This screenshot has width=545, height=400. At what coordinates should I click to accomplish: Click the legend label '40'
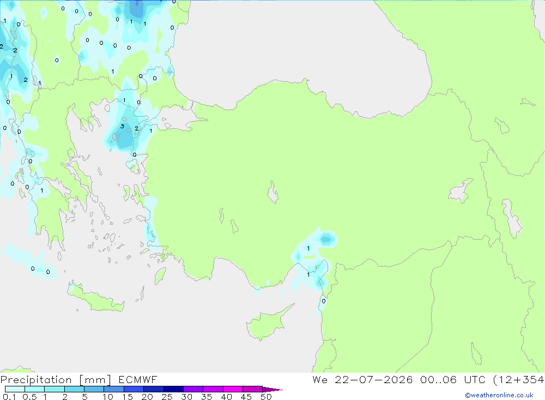[x=227, y=397]
